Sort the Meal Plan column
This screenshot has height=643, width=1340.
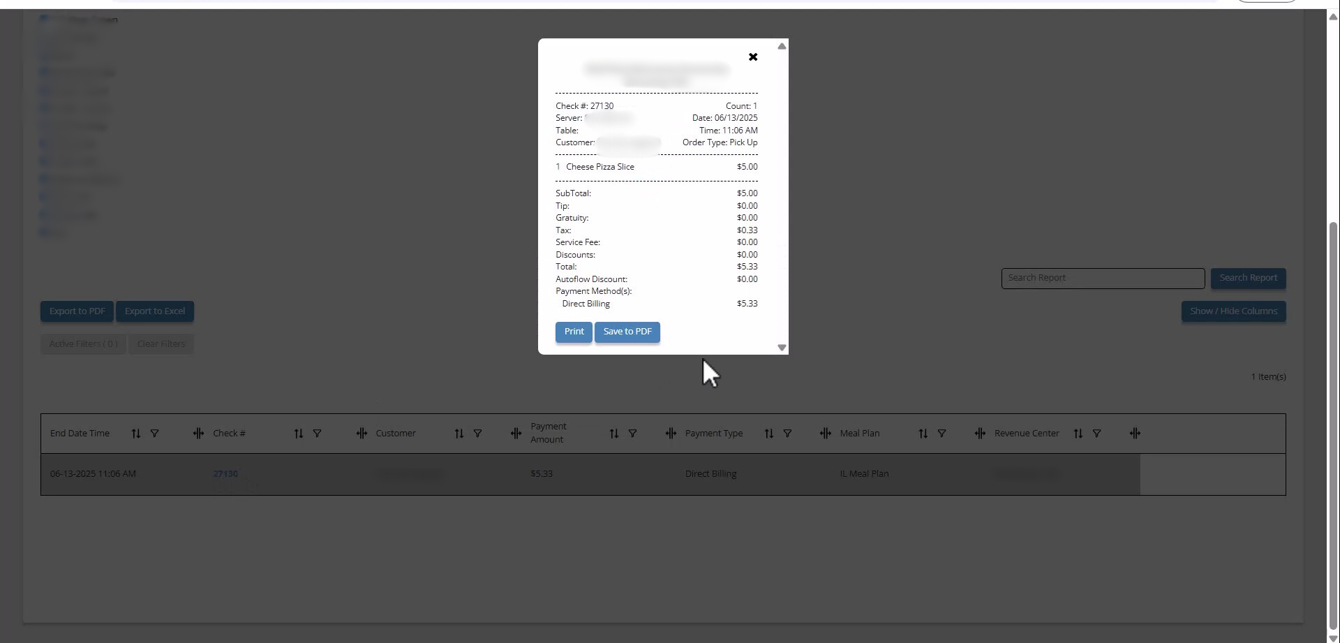tap(923, 434)
